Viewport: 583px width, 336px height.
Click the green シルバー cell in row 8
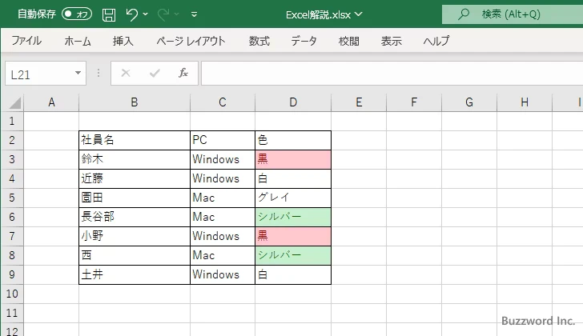point(293,255)
